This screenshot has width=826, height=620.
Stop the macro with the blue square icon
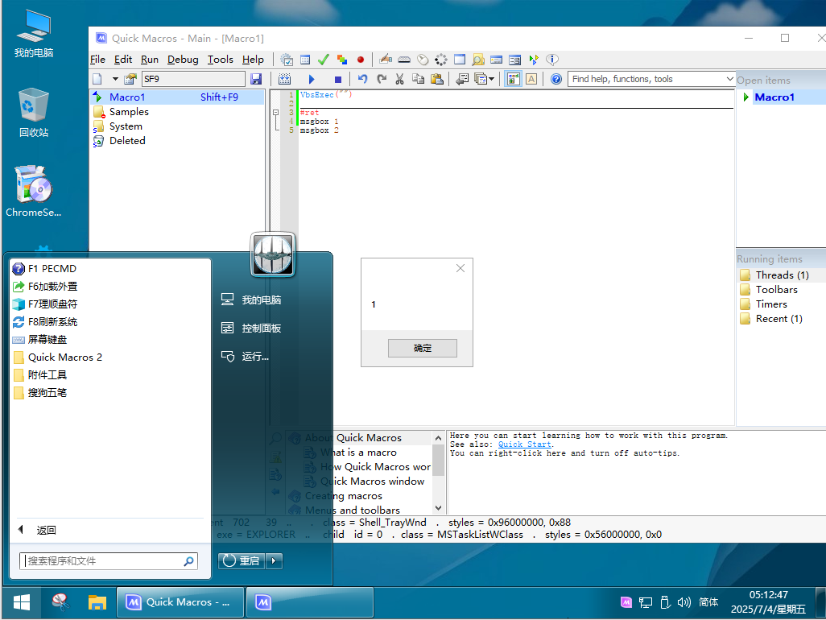pyautogui.click(x=338, y=79)
